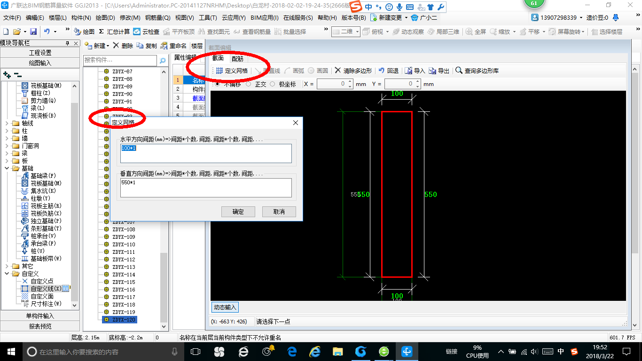Click the 导入 import icon

click(408, 71)
